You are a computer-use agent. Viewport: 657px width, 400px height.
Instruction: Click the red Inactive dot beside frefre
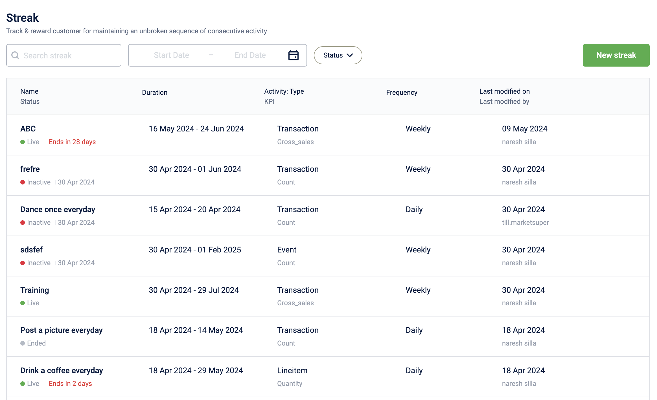pos(23,182)
